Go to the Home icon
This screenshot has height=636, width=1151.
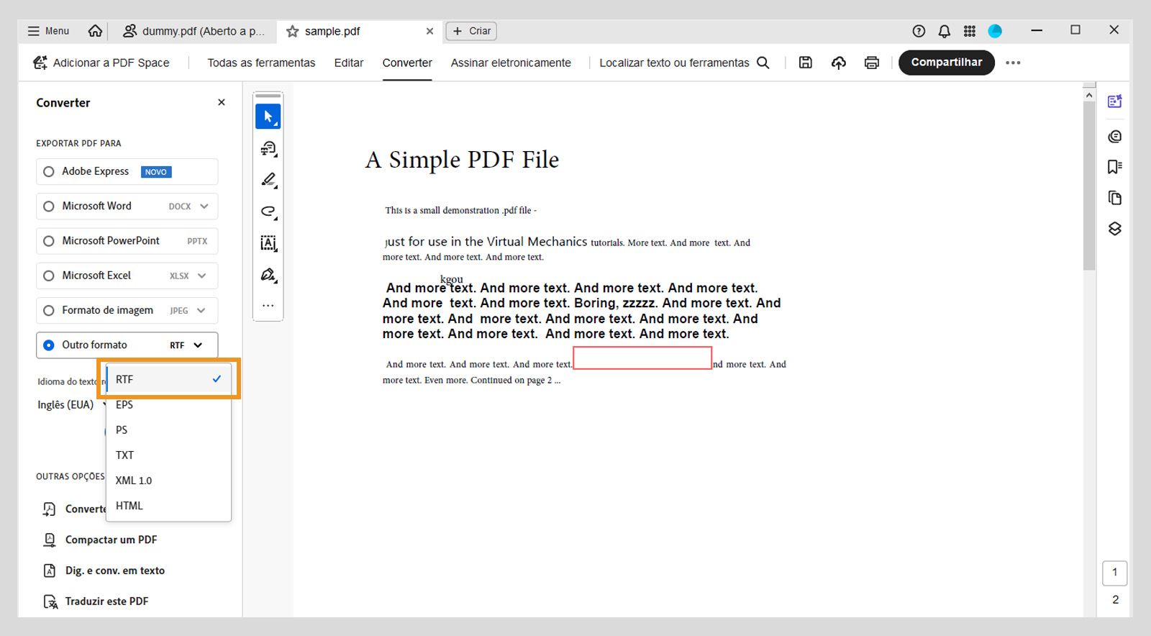(95, 31)
